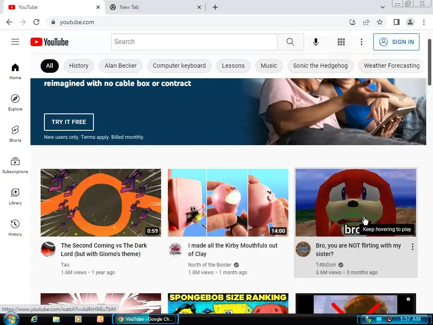Switch to the New Tab tab
The width and height of the screenshot is (433, 325).
[155, 7]
